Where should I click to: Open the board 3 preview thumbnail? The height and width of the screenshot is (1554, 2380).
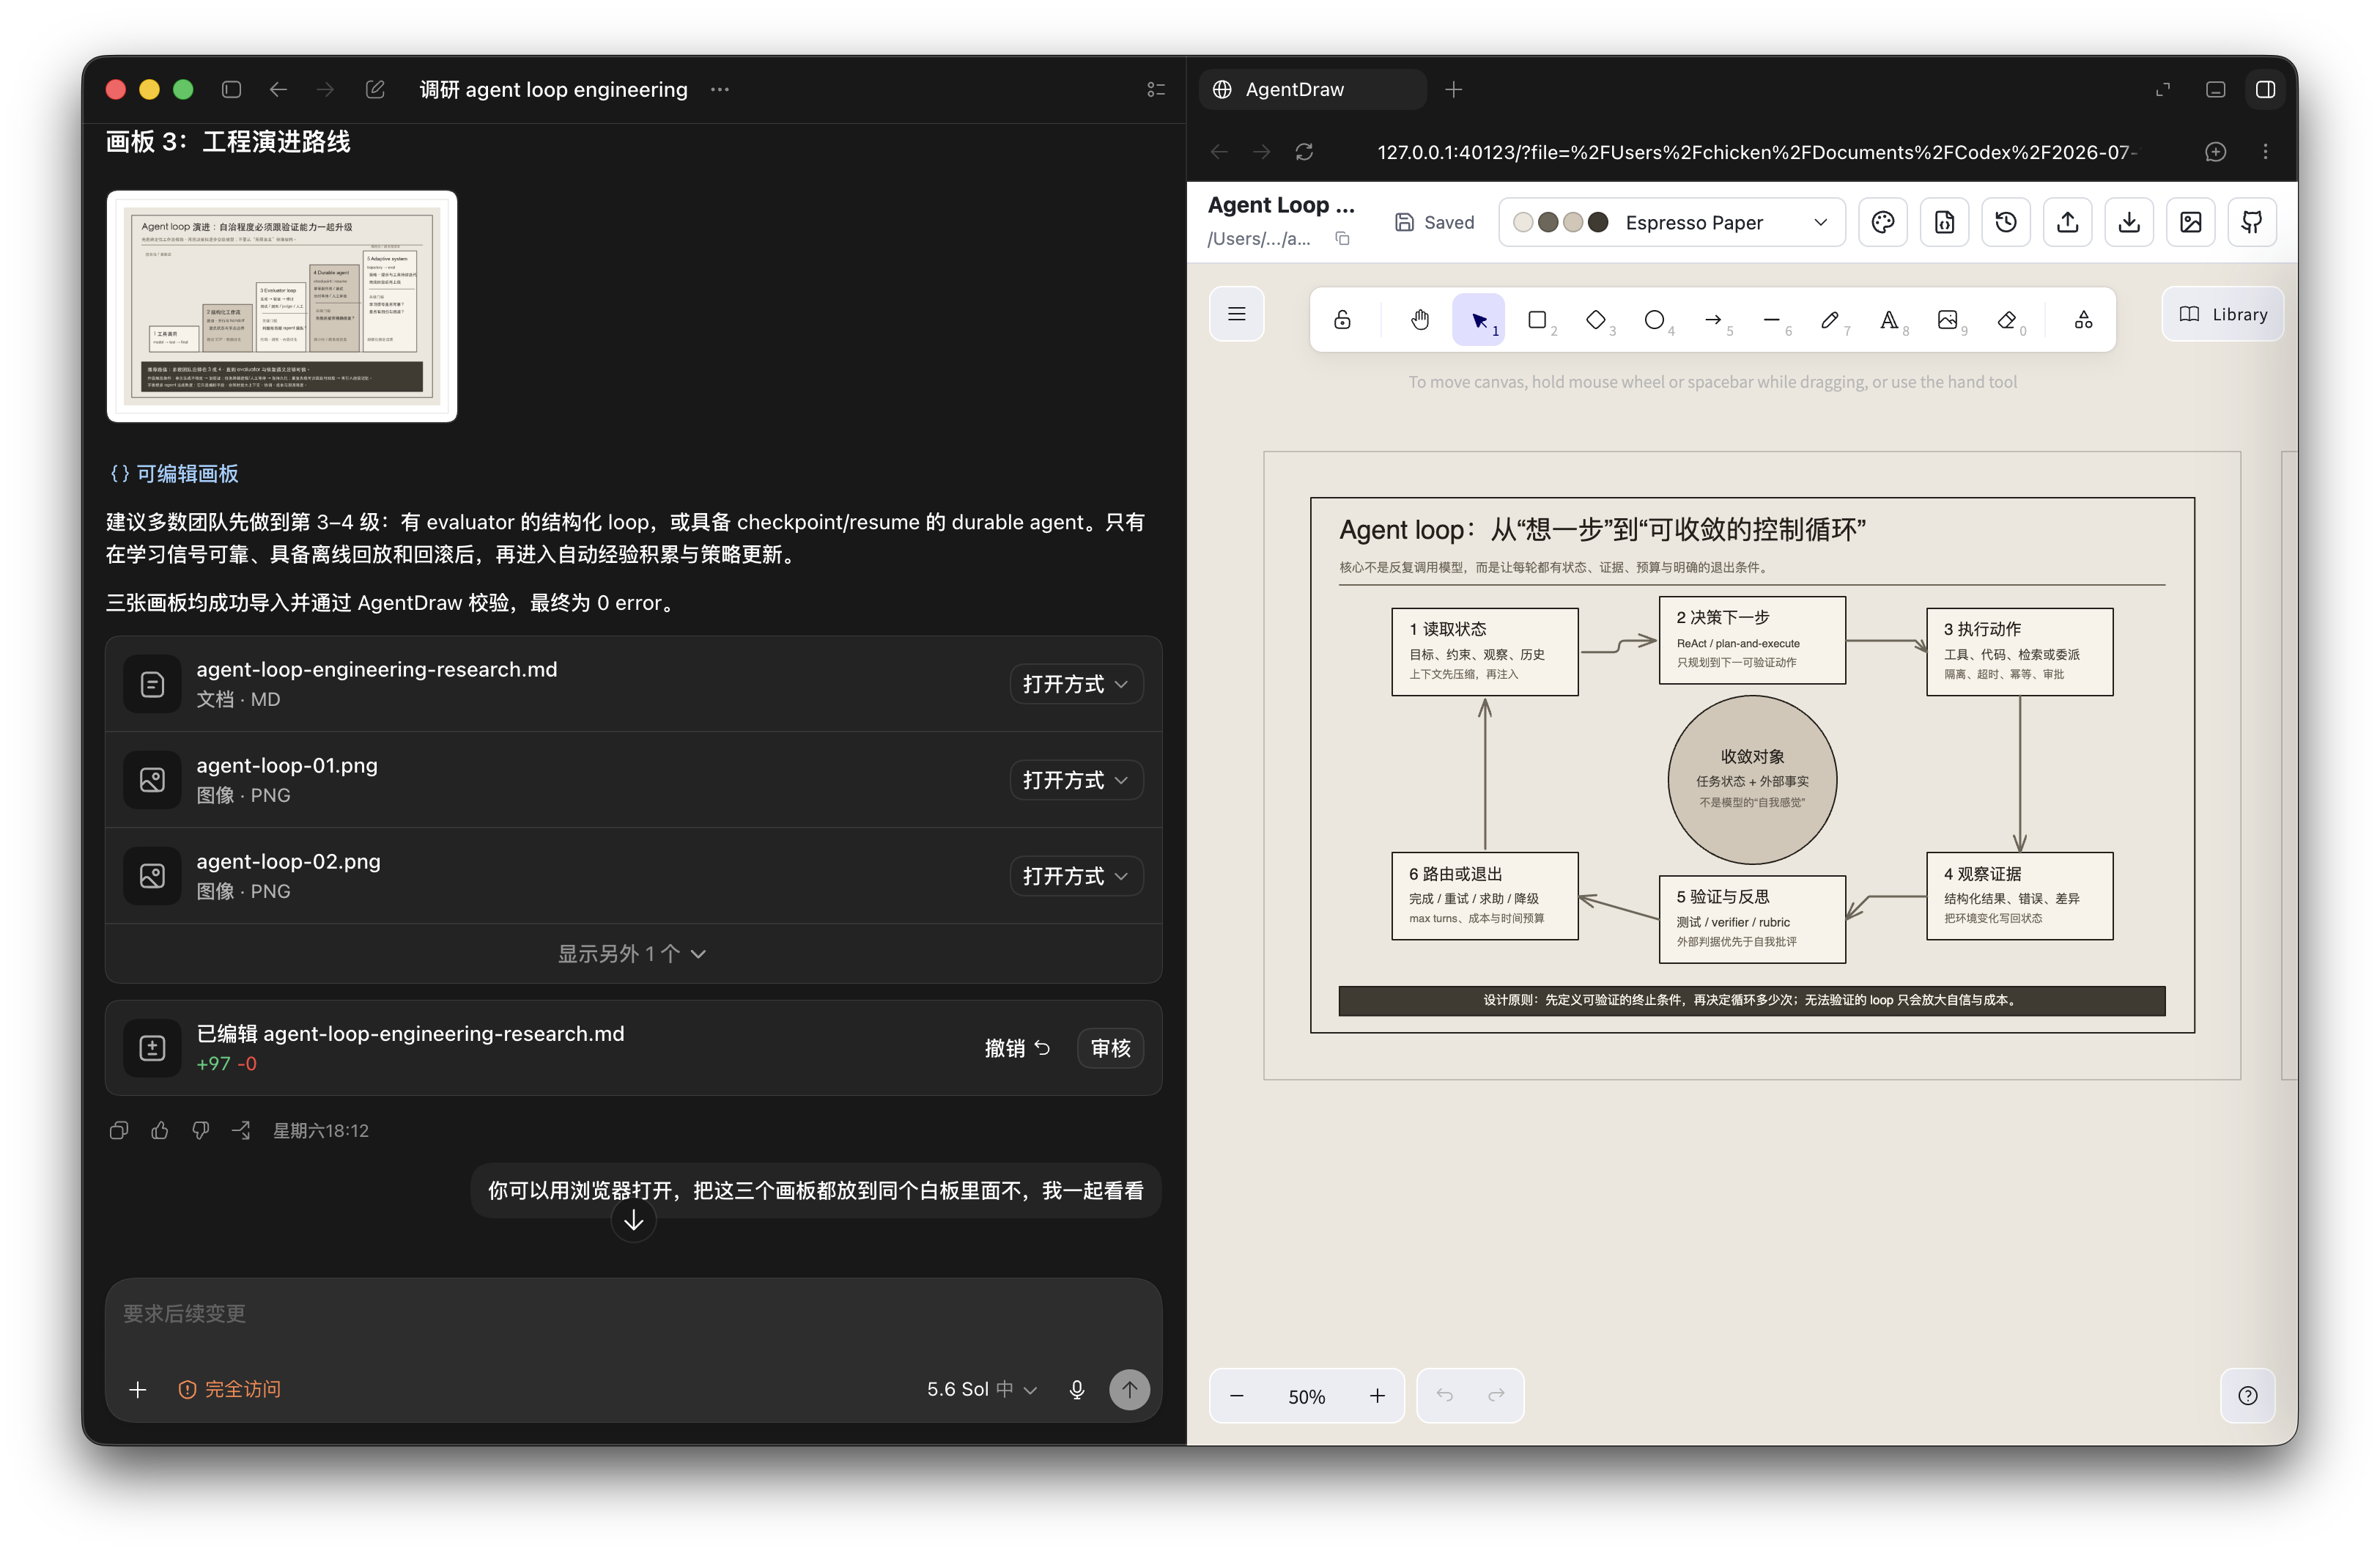click(282, 306)
